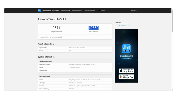Viewport: 177px width, 99px height.
Task: Click the Geekbench 6 Available Now ad text
Action: point(126,57)
